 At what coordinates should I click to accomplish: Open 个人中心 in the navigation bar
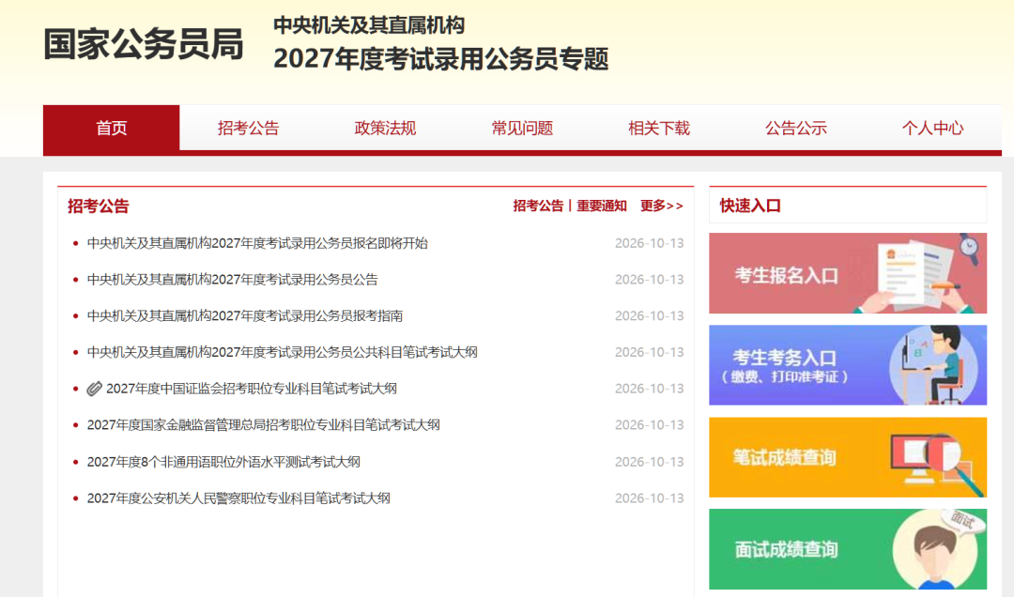(x=933, y=128)
